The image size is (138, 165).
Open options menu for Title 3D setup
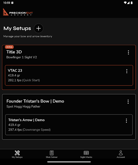tap(128, 53)
